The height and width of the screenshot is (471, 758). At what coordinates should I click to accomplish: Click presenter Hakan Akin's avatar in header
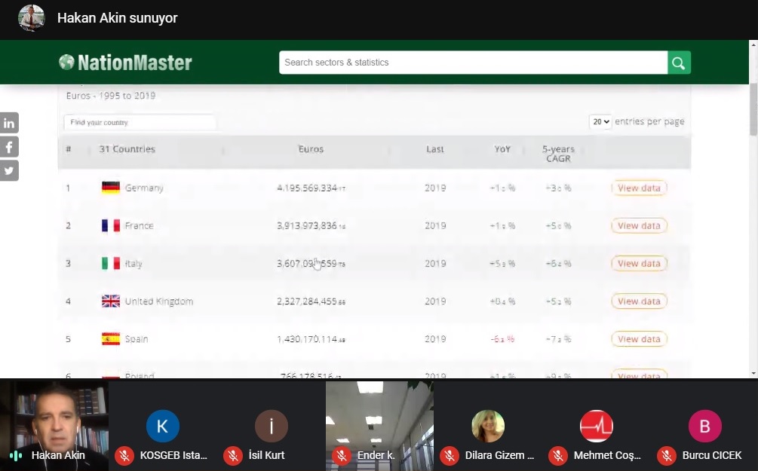[32, 18]
